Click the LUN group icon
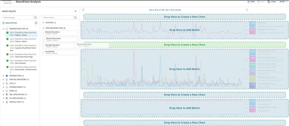 pos(7,83)
